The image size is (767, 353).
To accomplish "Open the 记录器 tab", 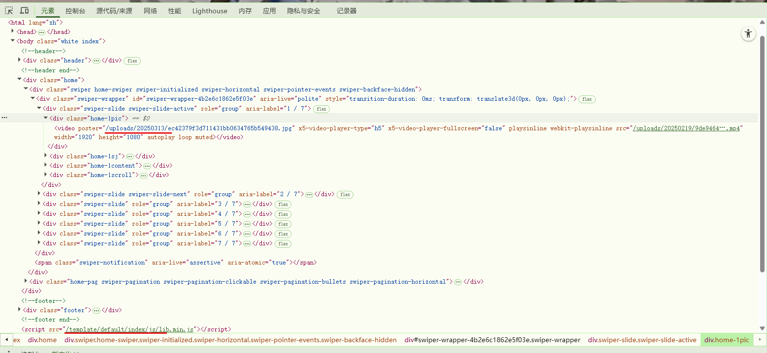I will [347, 11].
